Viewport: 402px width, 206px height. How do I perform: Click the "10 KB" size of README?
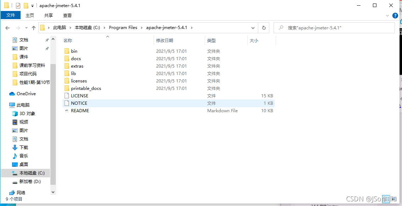pos(267,110)
